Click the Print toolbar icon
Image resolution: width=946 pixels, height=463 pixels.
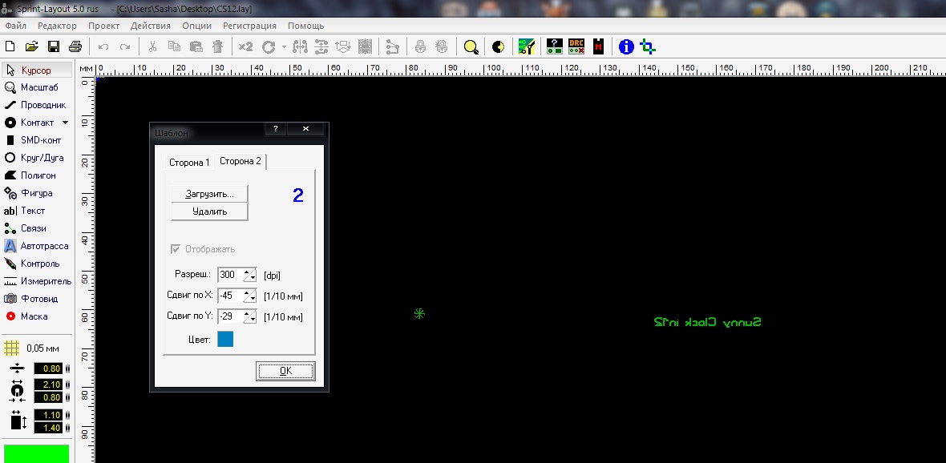(x=75, y=46)
